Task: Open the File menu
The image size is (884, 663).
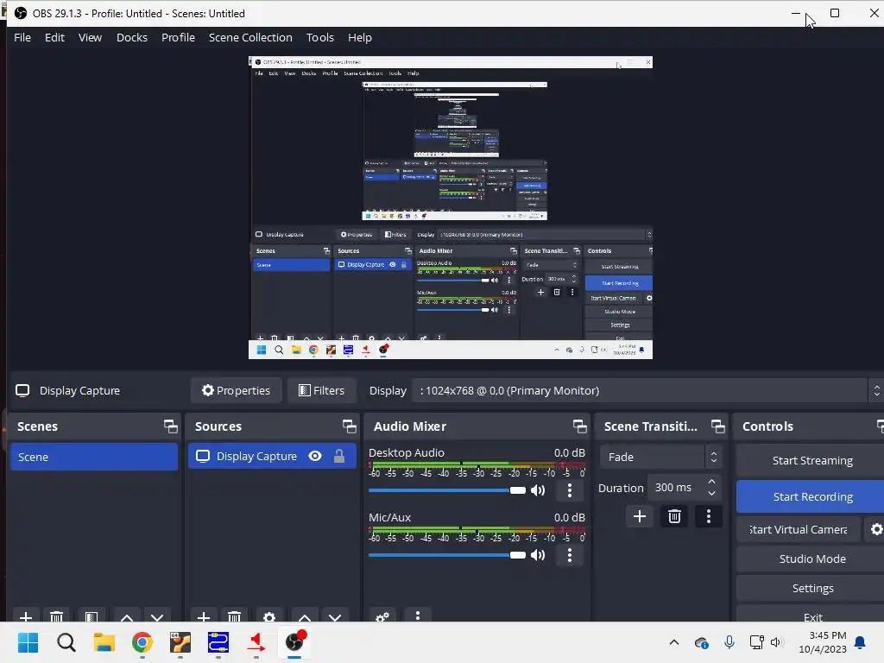Action: (x=22, y=38)
